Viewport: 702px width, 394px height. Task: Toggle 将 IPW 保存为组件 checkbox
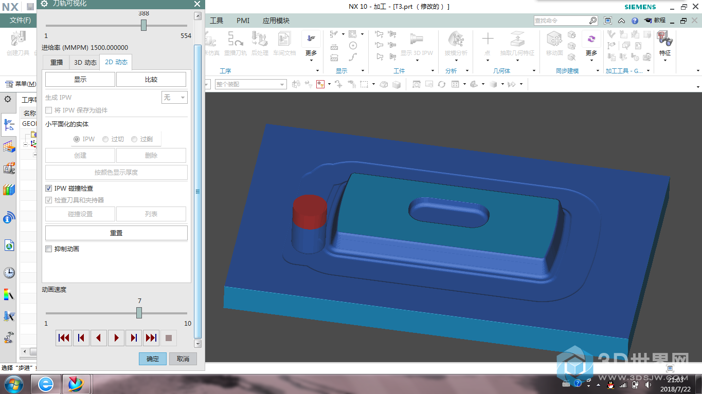(x=49, y=110)
